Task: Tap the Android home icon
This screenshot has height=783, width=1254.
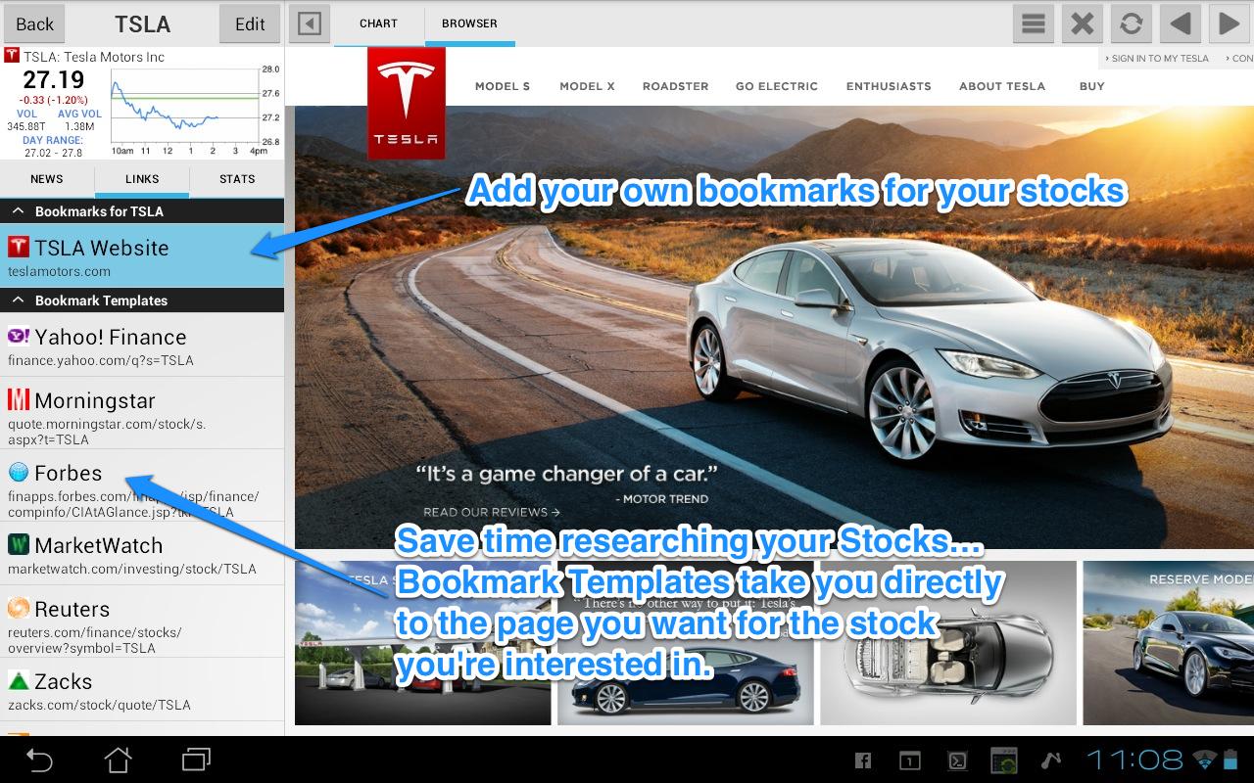Action: coord(118,760)
